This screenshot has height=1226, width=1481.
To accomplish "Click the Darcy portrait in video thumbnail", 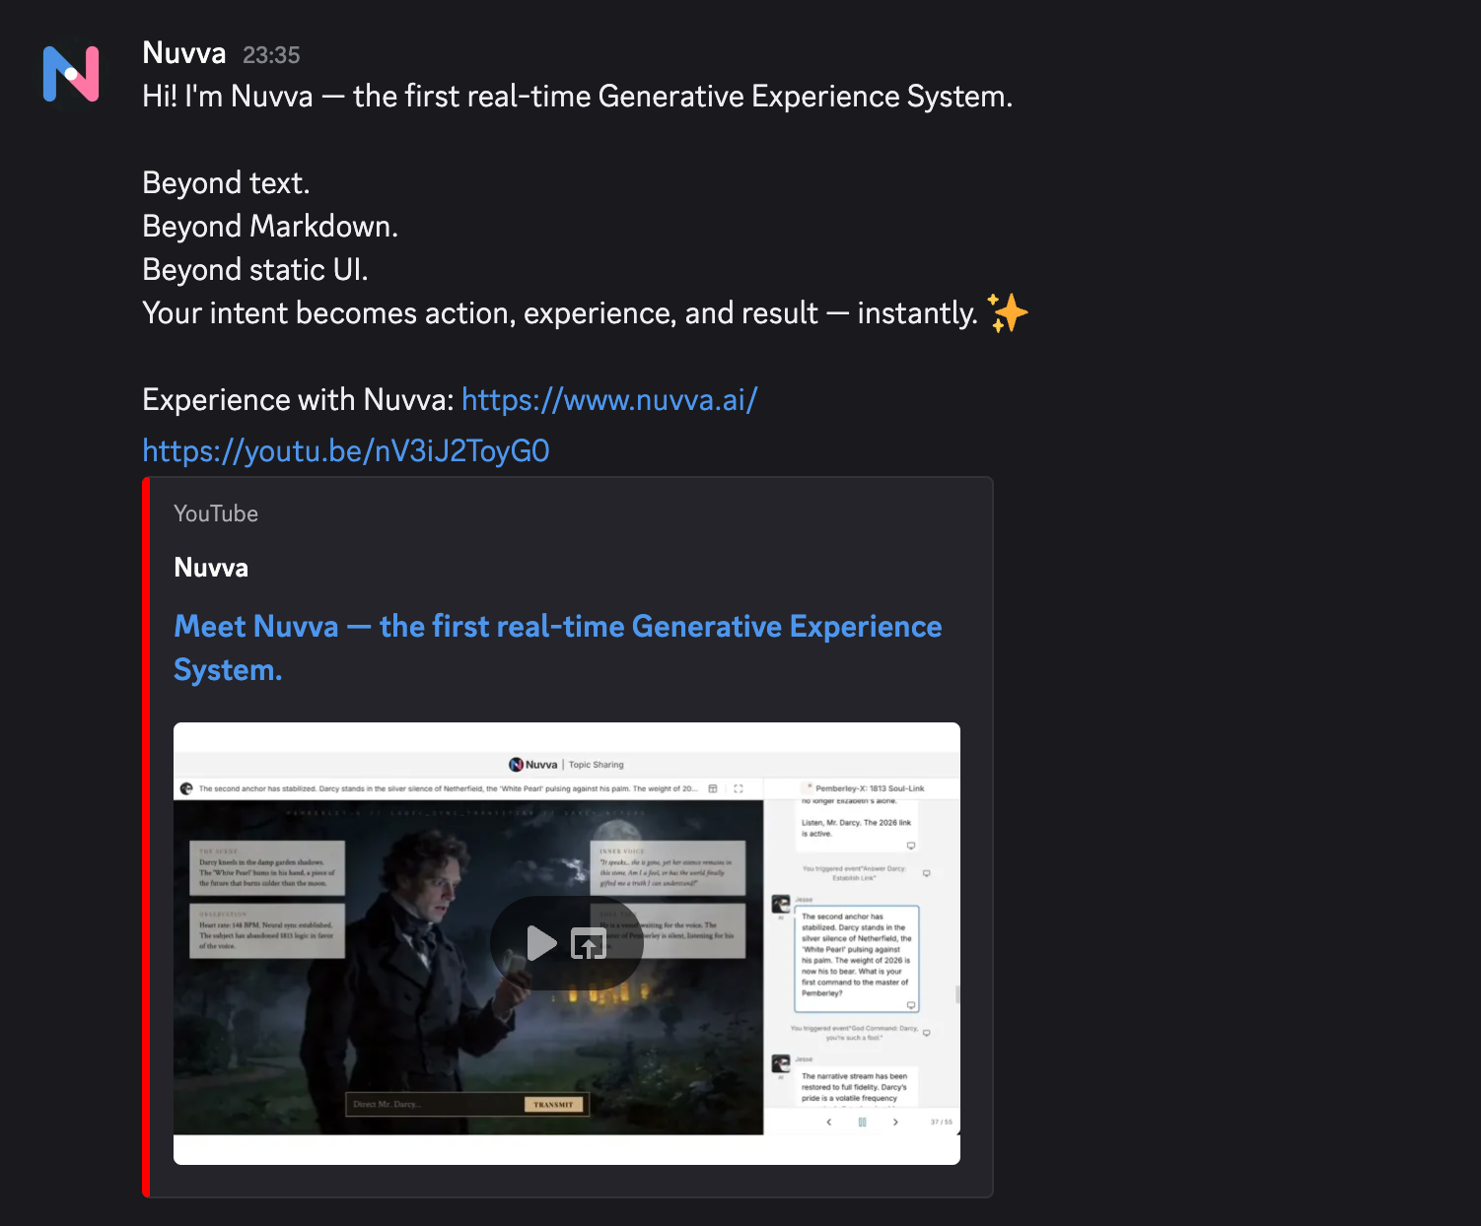I will (434, 946).
